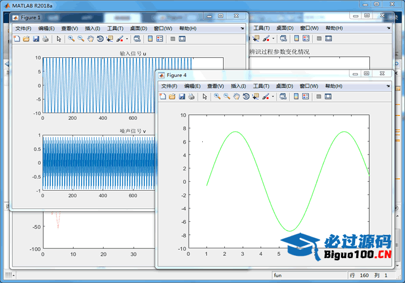Open 工具(T) menu in Figure 1
Viewport: 405px width, 283px height.
coord(115,28)
